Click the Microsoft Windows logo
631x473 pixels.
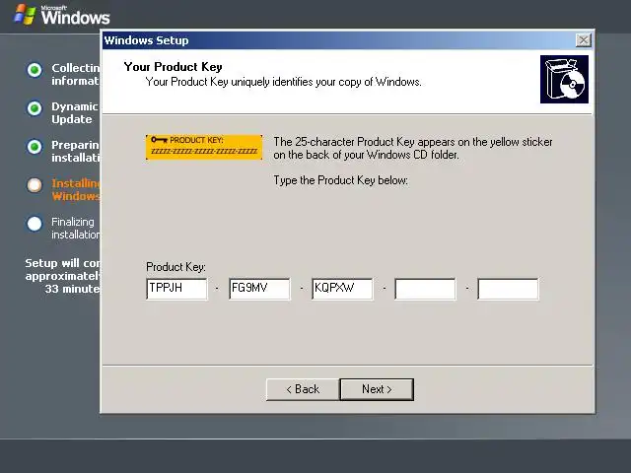coord(62,16)
